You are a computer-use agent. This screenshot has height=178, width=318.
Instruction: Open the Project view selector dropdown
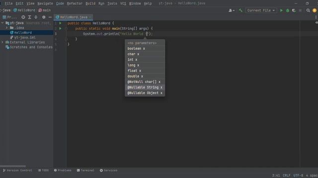click(x=10, y=17)
